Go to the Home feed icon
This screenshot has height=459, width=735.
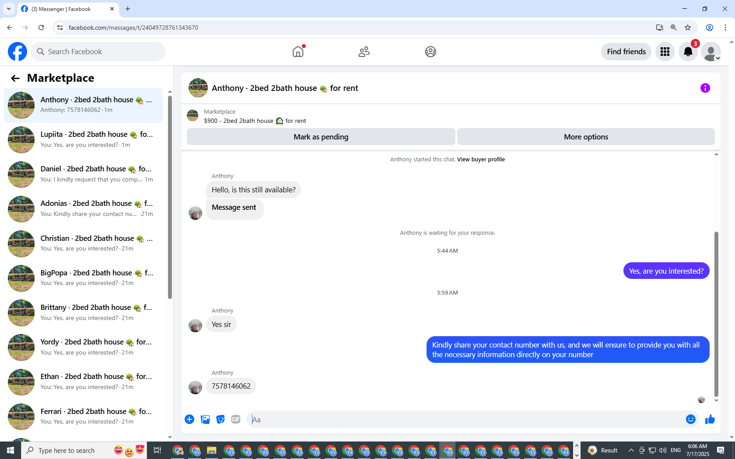298,52
